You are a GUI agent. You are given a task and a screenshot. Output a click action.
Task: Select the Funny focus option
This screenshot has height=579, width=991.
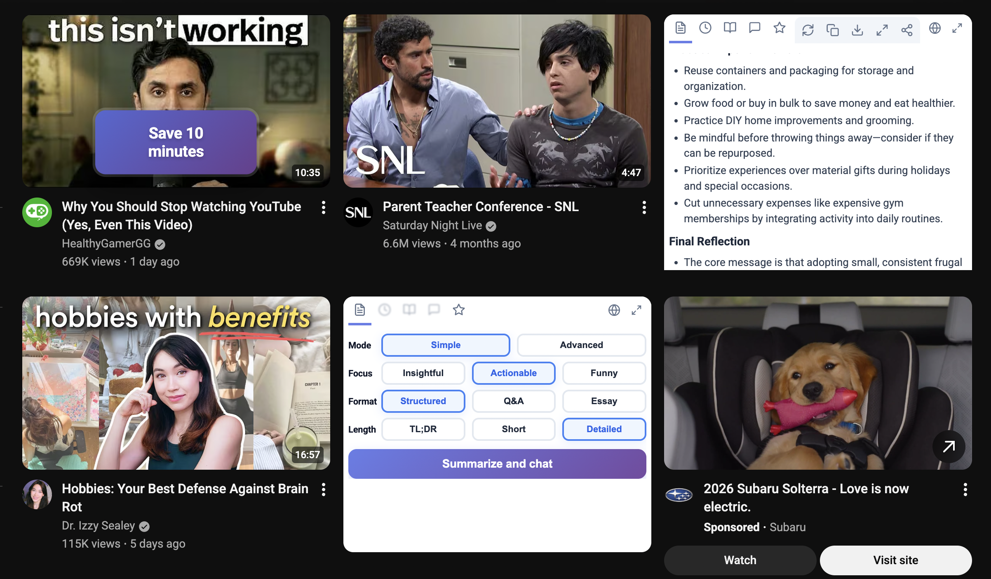(604, 373)
